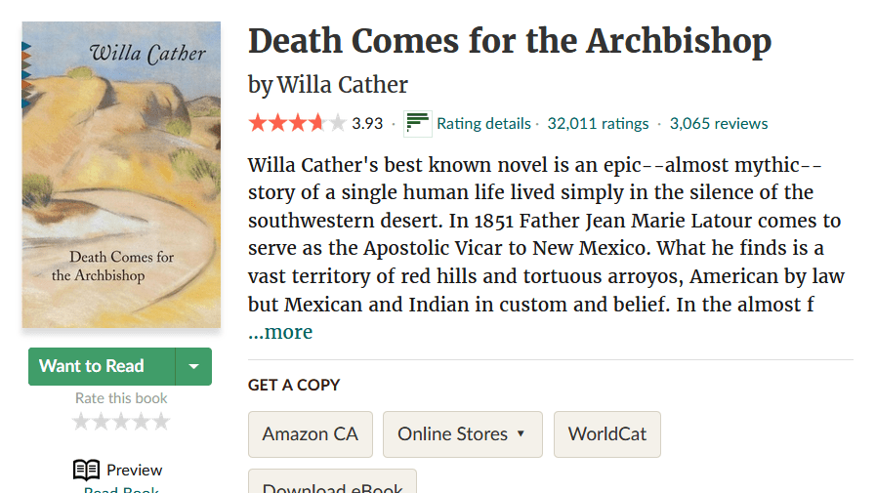876x493 pixels.
Task: Rate the book three stars
Action: coord(121,422)
